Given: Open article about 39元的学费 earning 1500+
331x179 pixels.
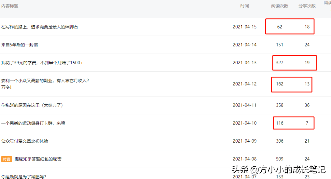Looking at the screenshot, I should [42, 63].
